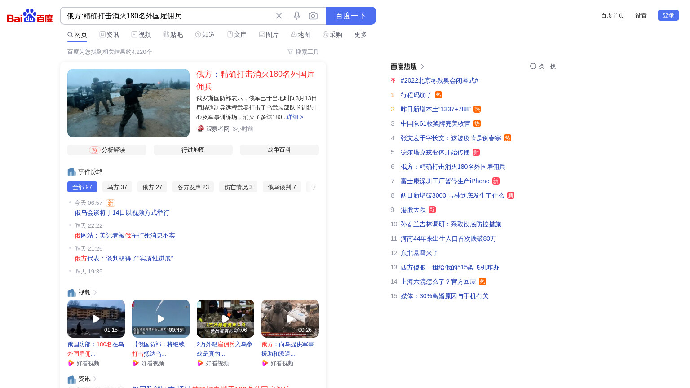This screenshot has height=388, width=690.
Task: Click the 战争百科 button
Action: 279,150
